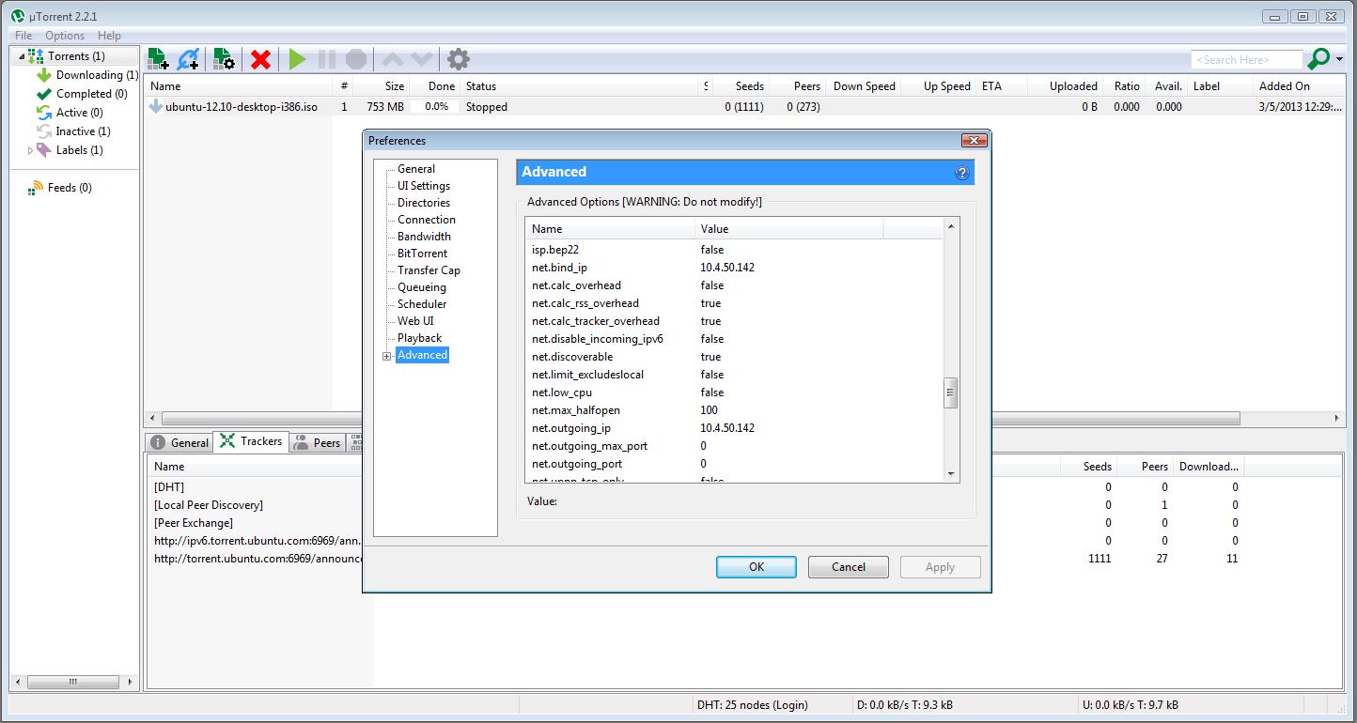Open Preferences via the gear toolbar icon

pyautogui.click(x=459, y=59)
